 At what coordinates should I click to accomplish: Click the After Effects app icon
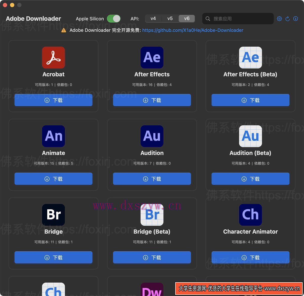(x=152, y=57)
